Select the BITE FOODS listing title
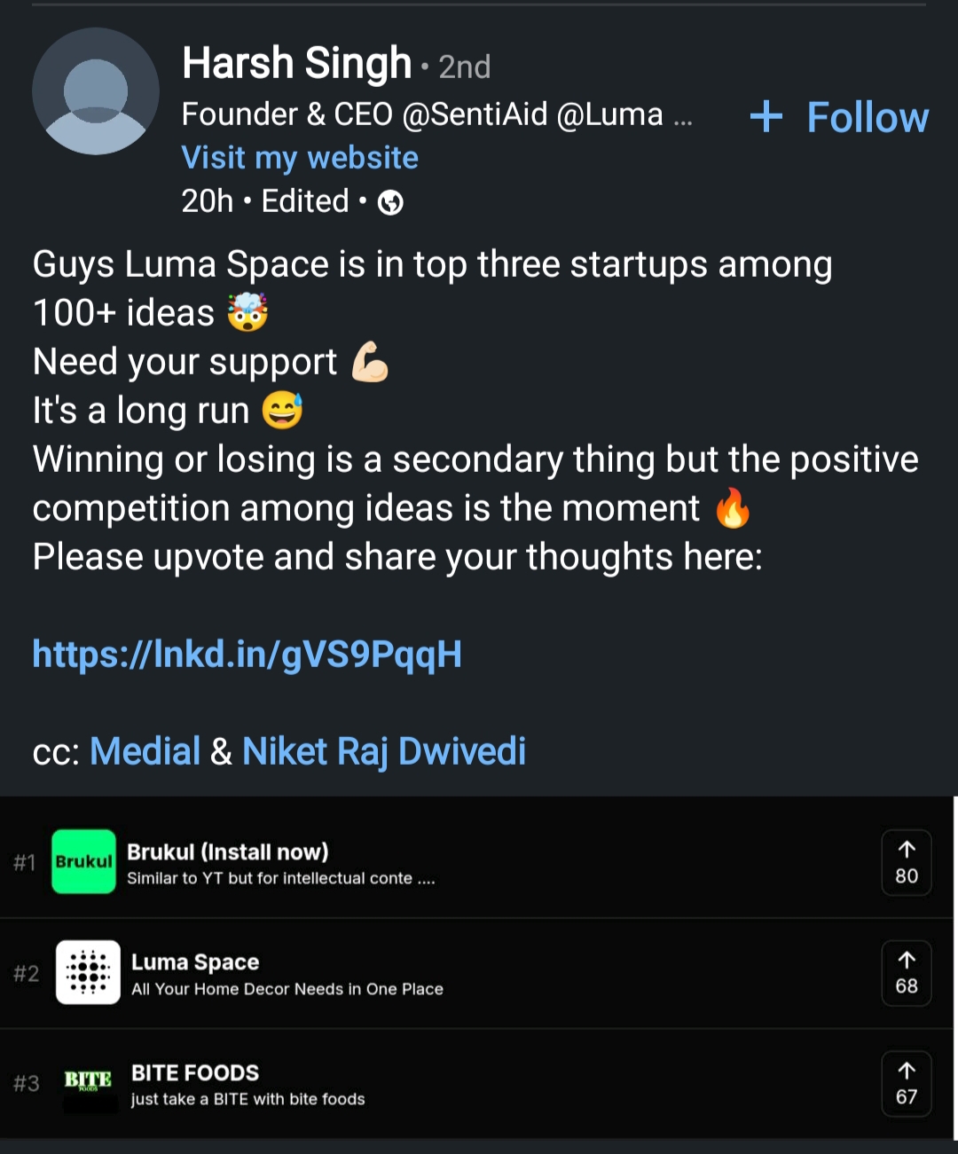The height and width of the screenshot is (1154, 958). coord(195,1072)
